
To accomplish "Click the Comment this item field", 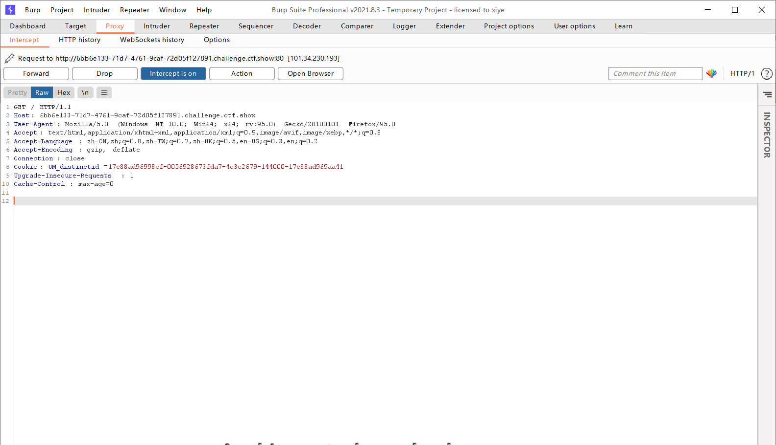I will coord(655,73).
